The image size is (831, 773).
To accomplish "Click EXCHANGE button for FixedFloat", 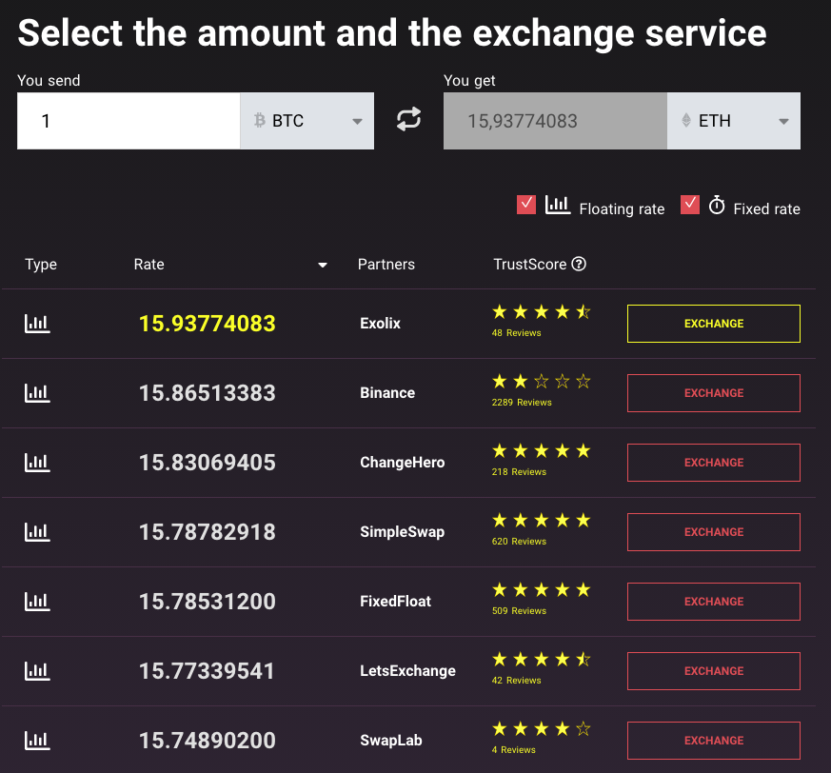I will [x=714, y=602].
